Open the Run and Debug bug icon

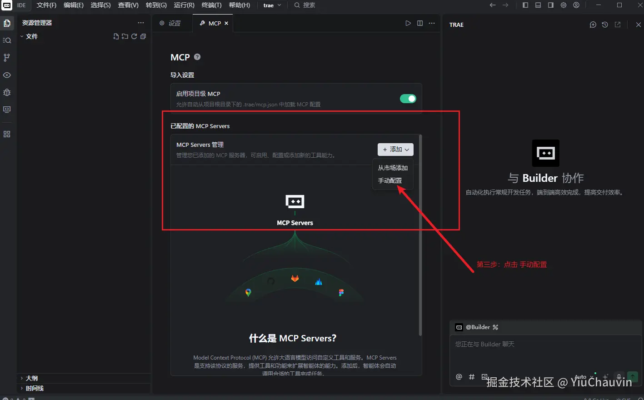[x=7, y=92]
